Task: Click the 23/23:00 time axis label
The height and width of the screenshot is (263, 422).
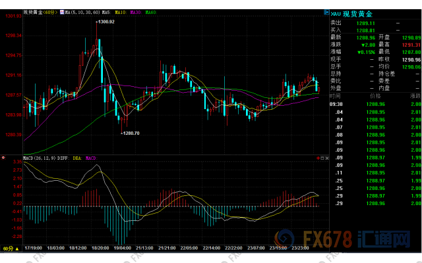Action: (301, 248)
